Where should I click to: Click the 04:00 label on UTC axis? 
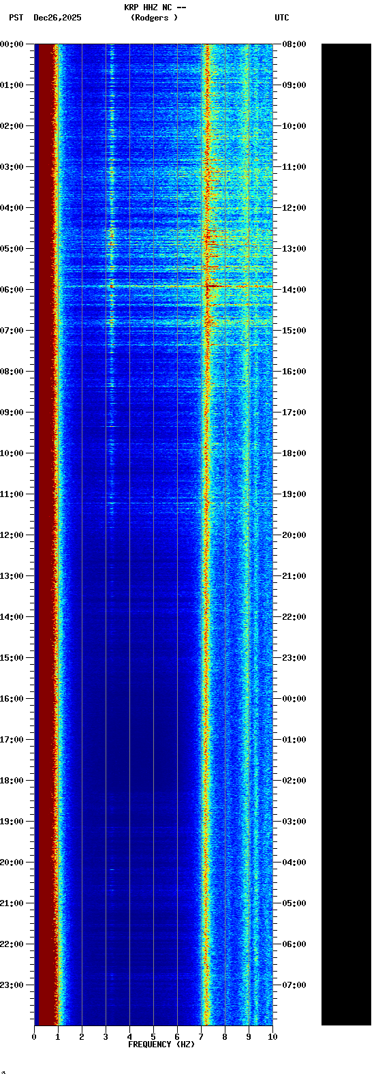(294, 862)
